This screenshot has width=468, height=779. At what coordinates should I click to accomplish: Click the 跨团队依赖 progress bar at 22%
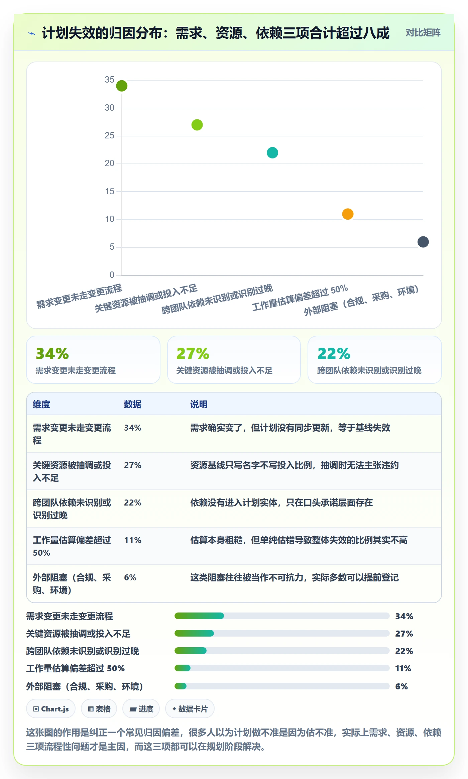tap(282, 651)
